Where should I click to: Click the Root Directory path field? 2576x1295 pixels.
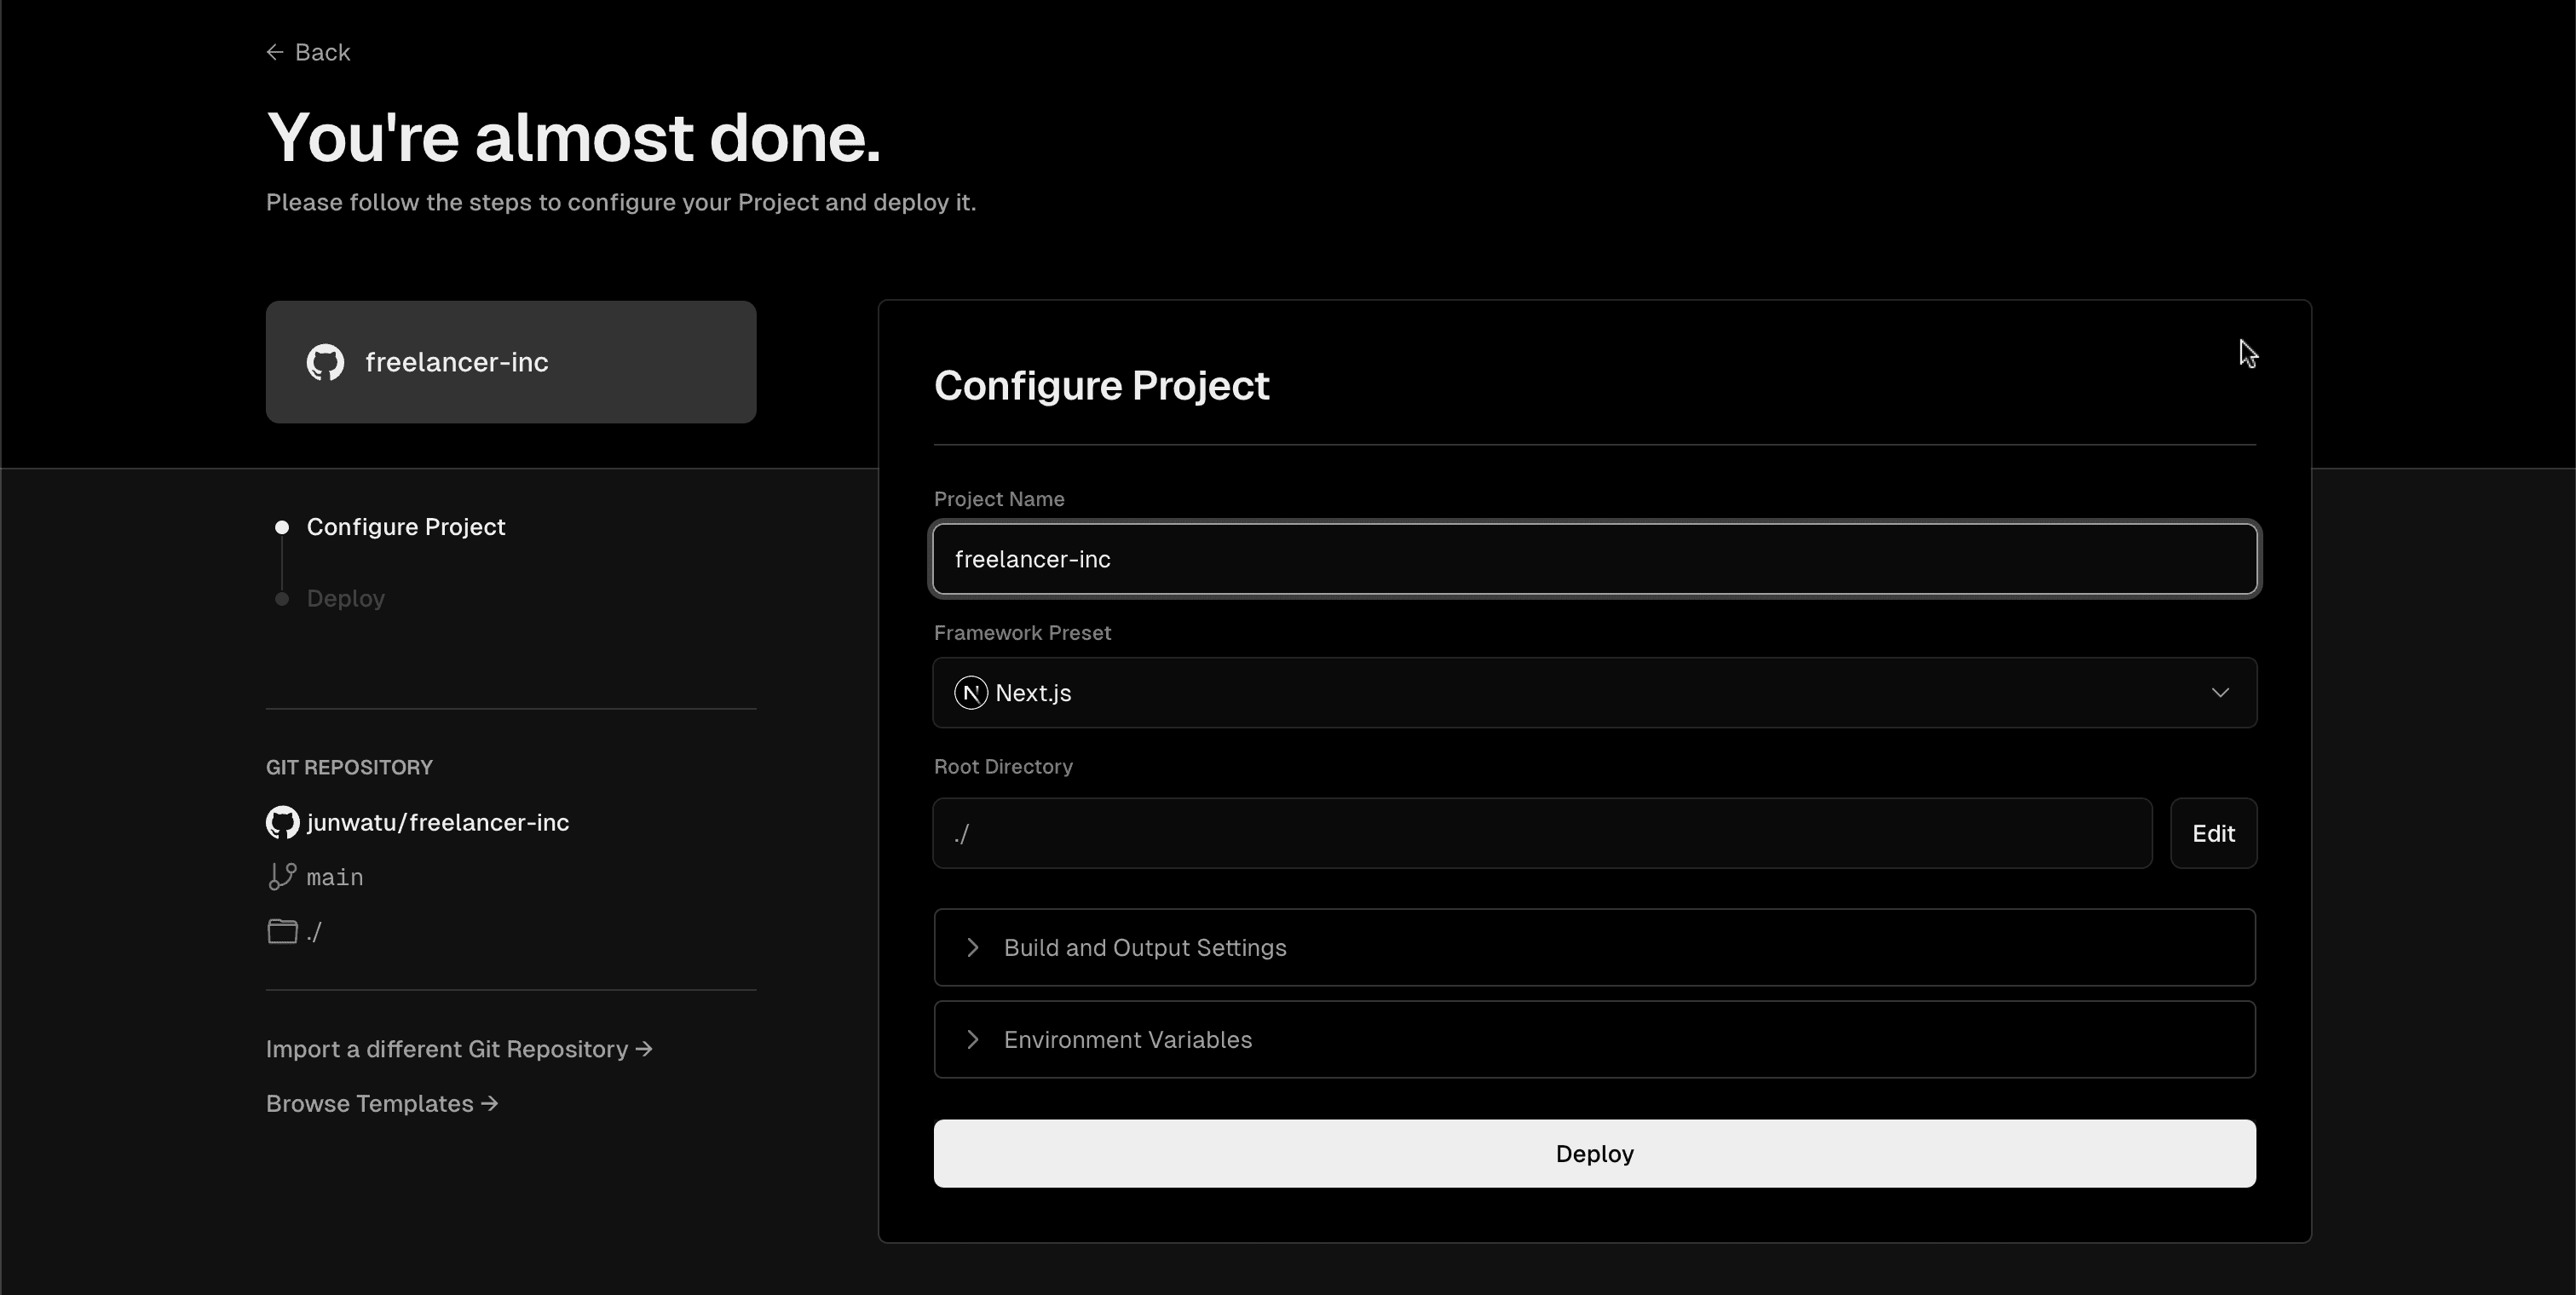click(x=1542, y=833)
